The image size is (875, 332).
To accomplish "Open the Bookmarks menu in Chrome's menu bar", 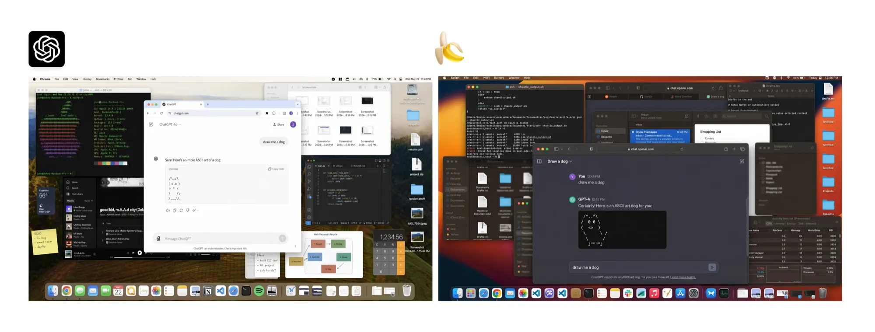I will pyautogui.click(x=102, y=79).
